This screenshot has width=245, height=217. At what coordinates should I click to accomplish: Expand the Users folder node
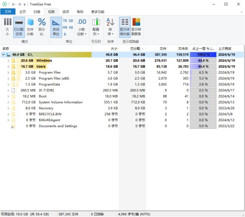(8, 66)
